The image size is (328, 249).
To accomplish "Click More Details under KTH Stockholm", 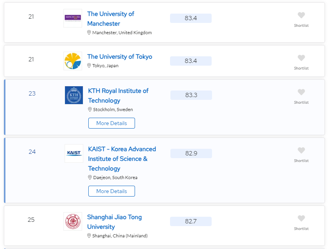I will pos(112,123).
